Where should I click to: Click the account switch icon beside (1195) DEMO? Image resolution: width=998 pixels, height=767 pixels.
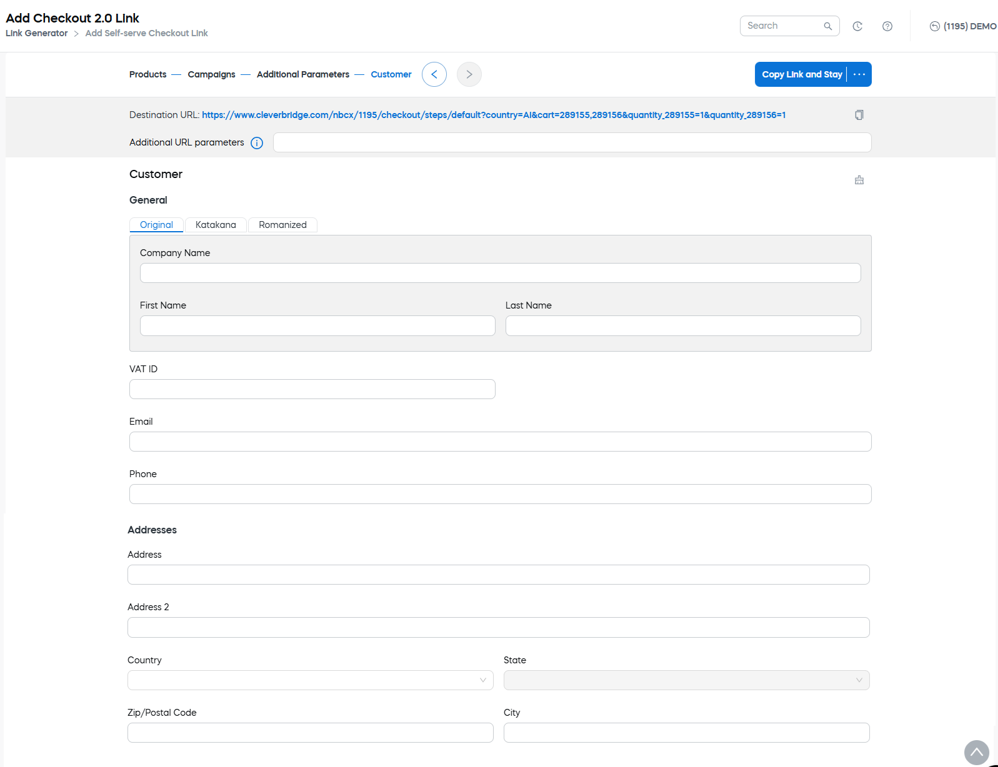[x=934, y=26]
